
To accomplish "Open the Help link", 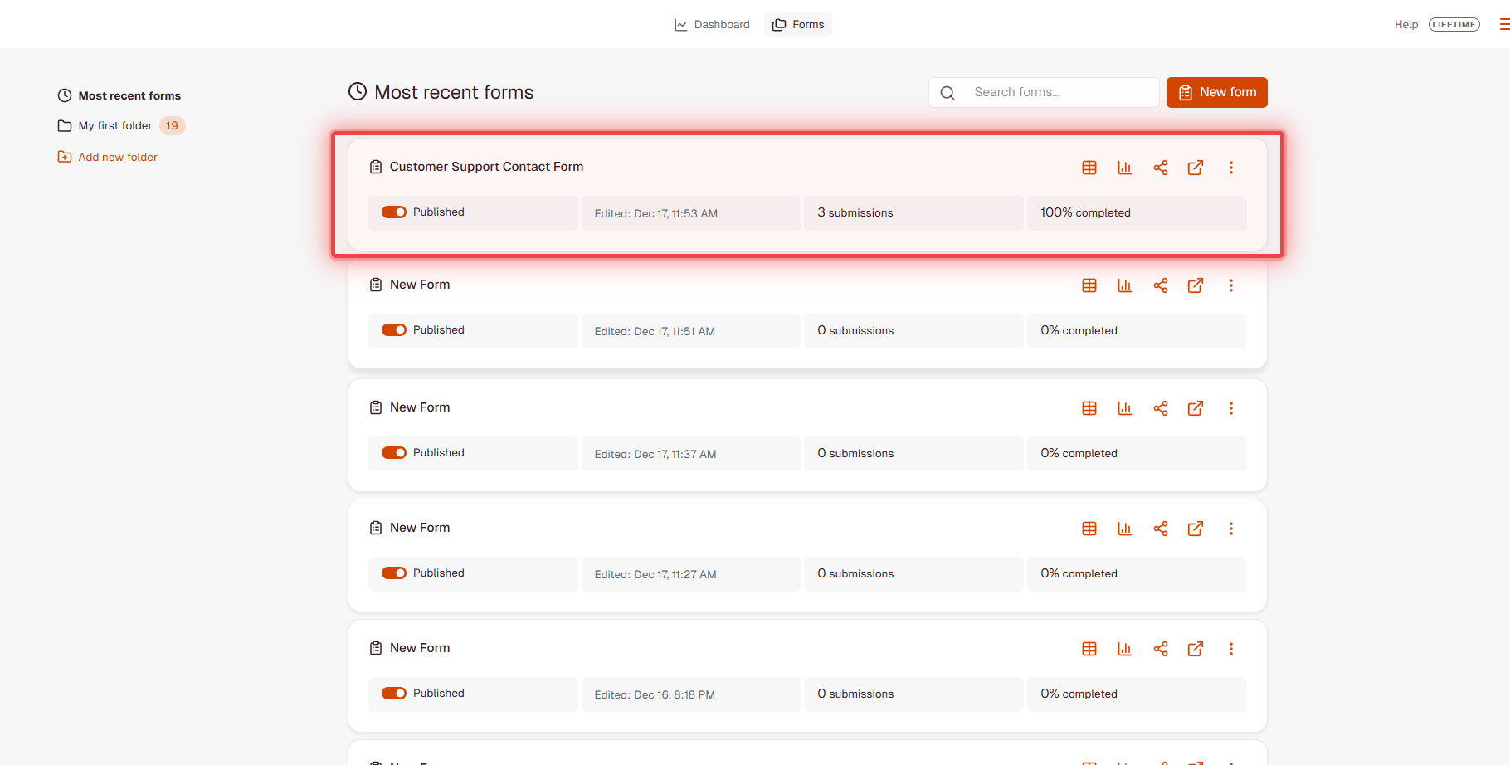I will pyautogui.click(x=1406, y=25).
